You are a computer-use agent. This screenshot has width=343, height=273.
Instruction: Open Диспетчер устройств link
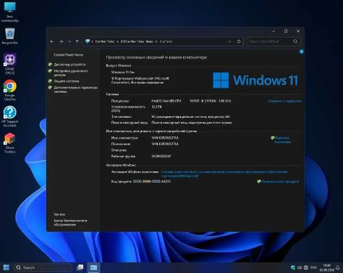coord(70,64)
